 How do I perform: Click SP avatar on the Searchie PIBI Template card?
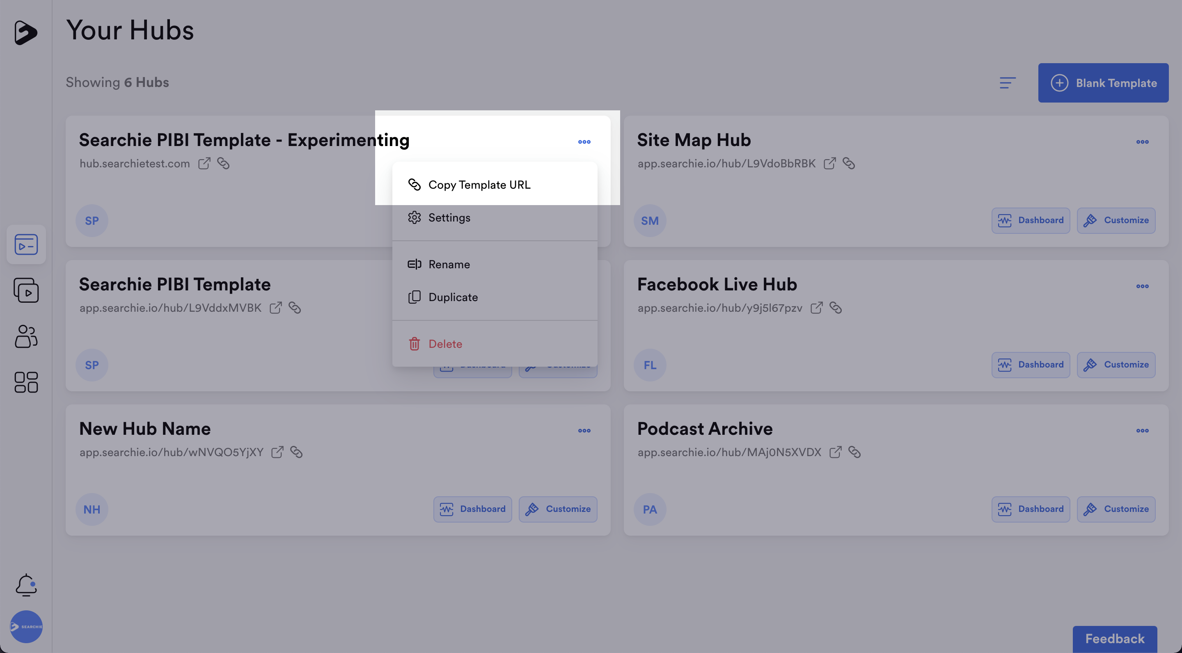click(92, 365)
